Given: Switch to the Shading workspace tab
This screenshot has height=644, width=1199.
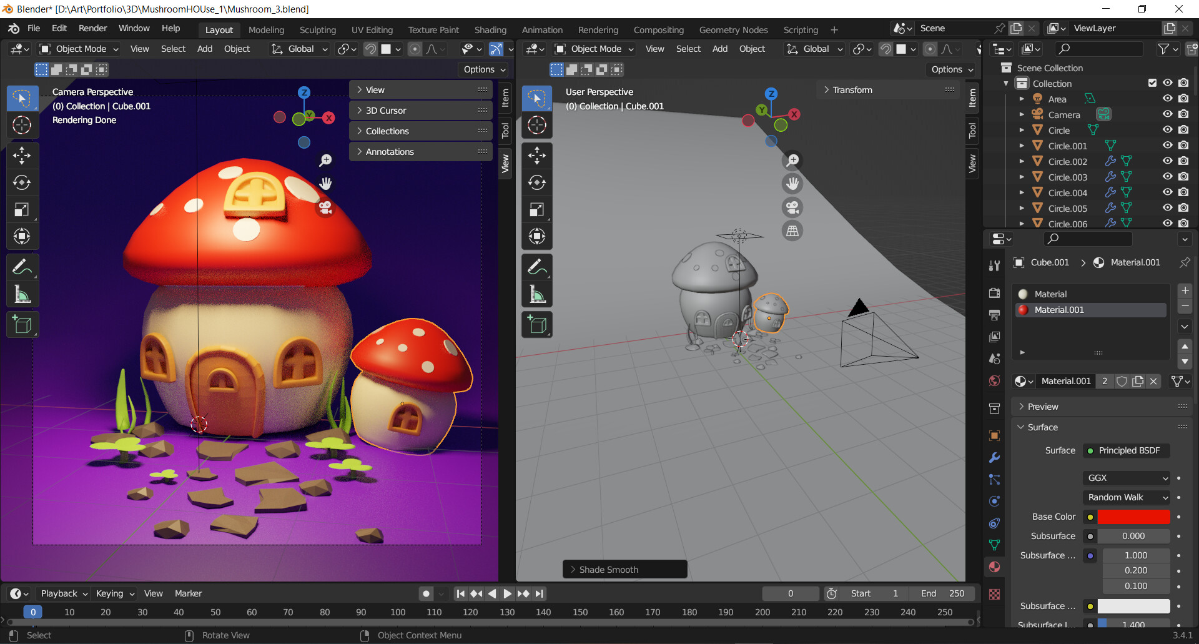Looking at the screenshot, I should tap(490, 30).
